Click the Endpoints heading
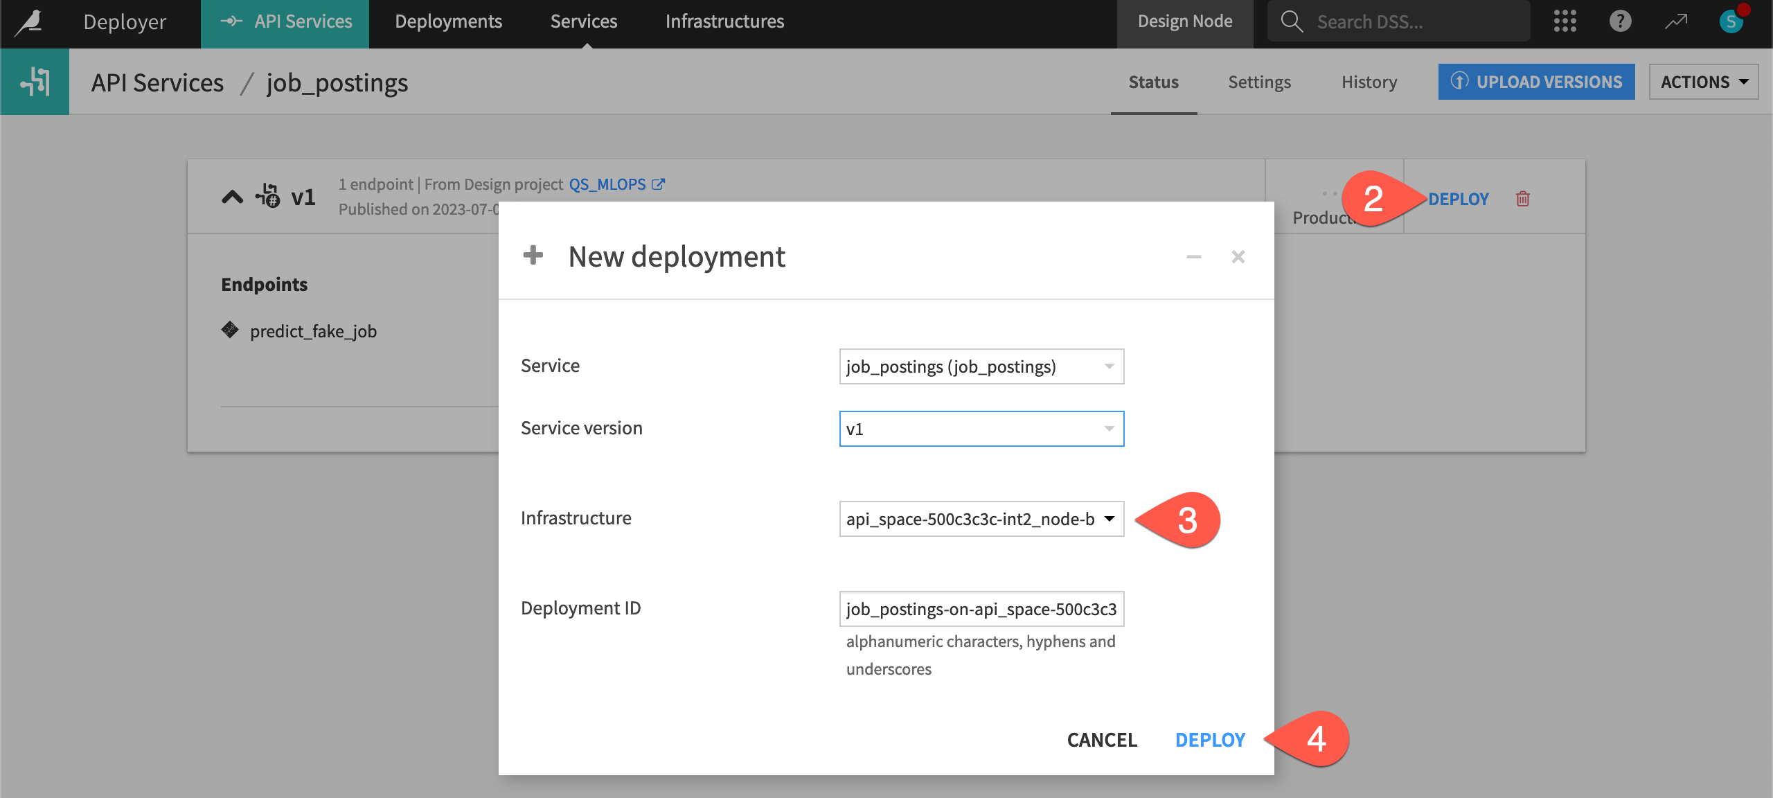This screenshot has width=1773, height=798. pos(264,285)
